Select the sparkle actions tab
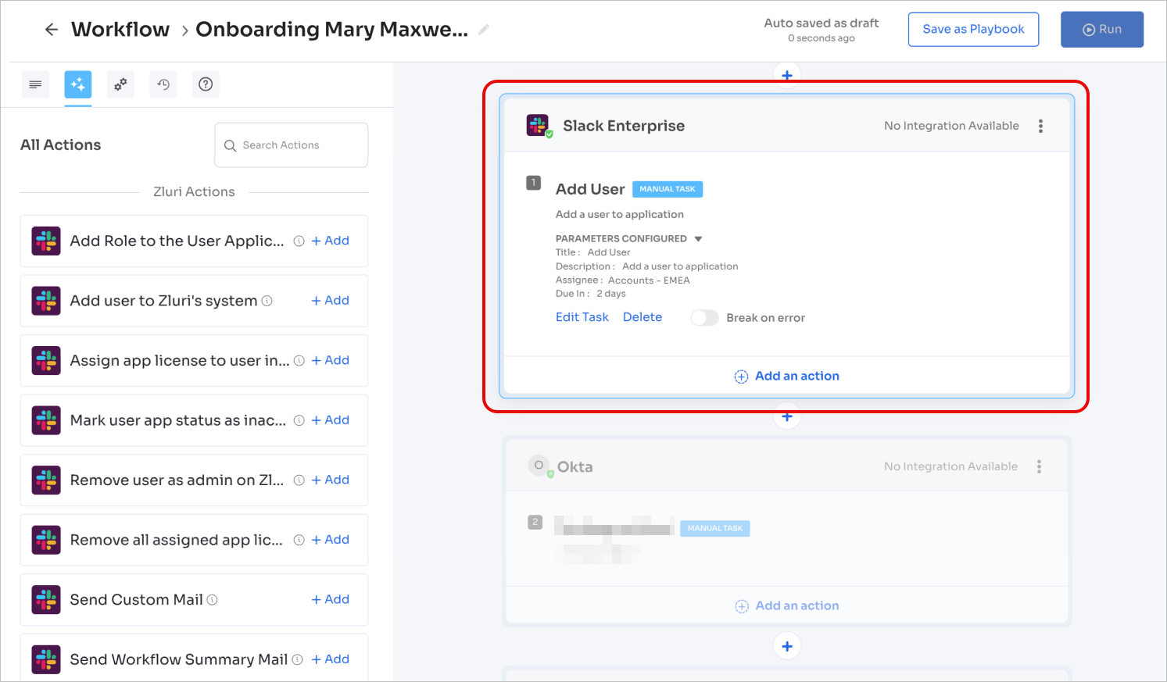Screen dimensions: 1167x682 pyautogui.click(x=78, y=84)
